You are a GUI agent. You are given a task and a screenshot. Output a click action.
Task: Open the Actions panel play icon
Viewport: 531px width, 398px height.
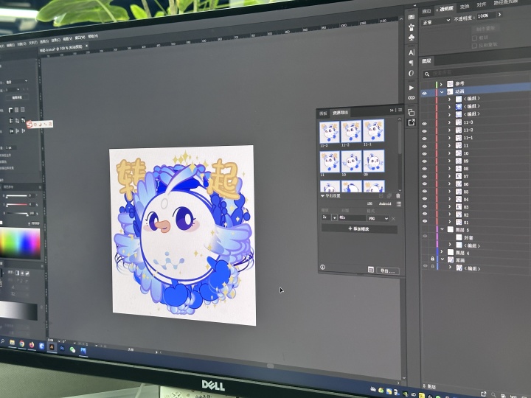(x=411, y=88)
